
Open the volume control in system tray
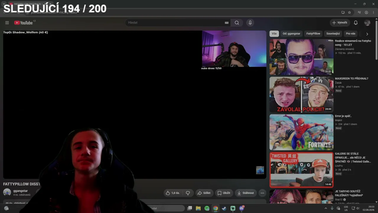point(358,208)
